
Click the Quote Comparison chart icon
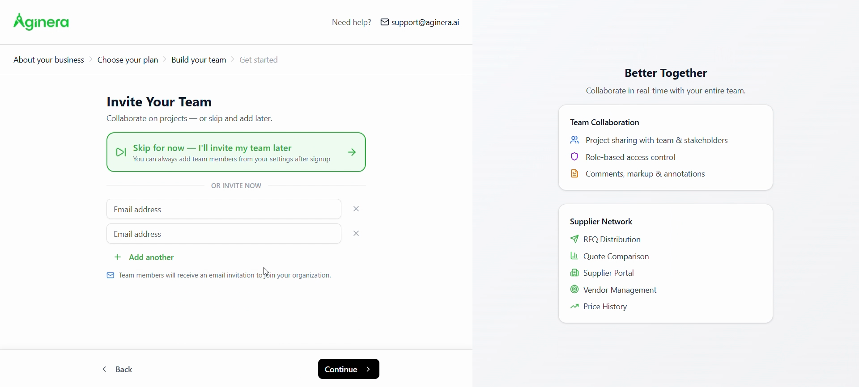pos(574,257)
